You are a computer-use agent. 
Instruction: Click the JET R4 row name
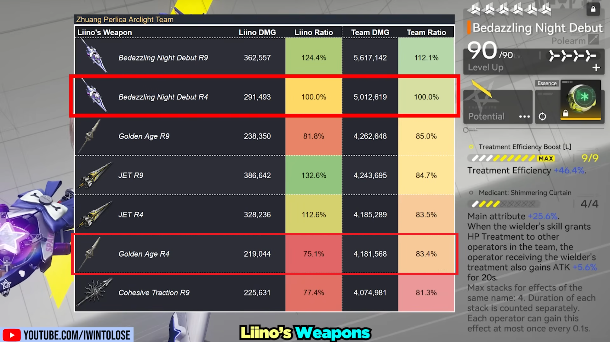[131, 214]
